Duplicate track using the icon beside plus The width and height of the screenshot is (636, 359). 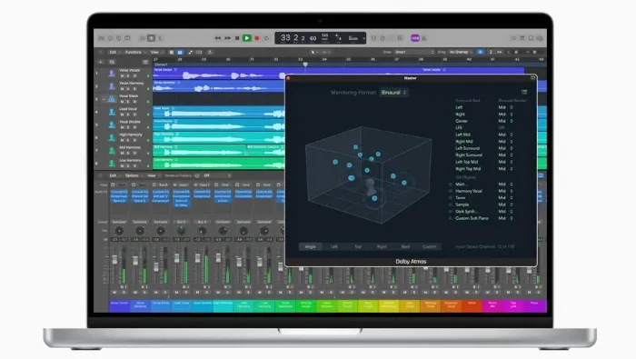point(113,62)
